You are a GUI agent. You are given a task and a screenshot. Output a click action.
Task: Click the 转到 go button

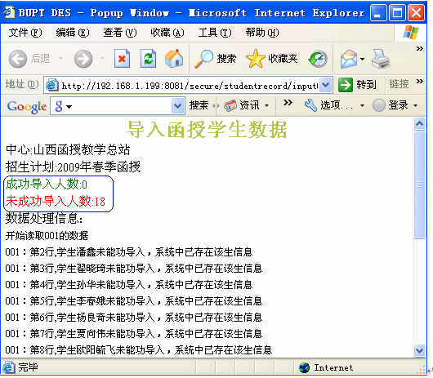357,85
